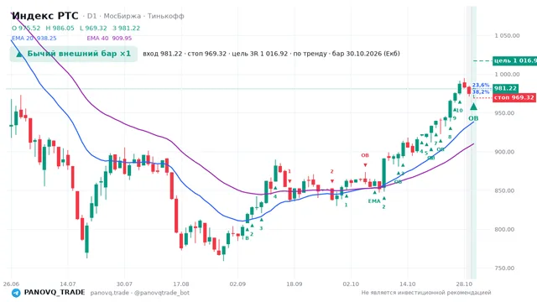Select the EMA 20 938.25 legend

coord(34,38)
